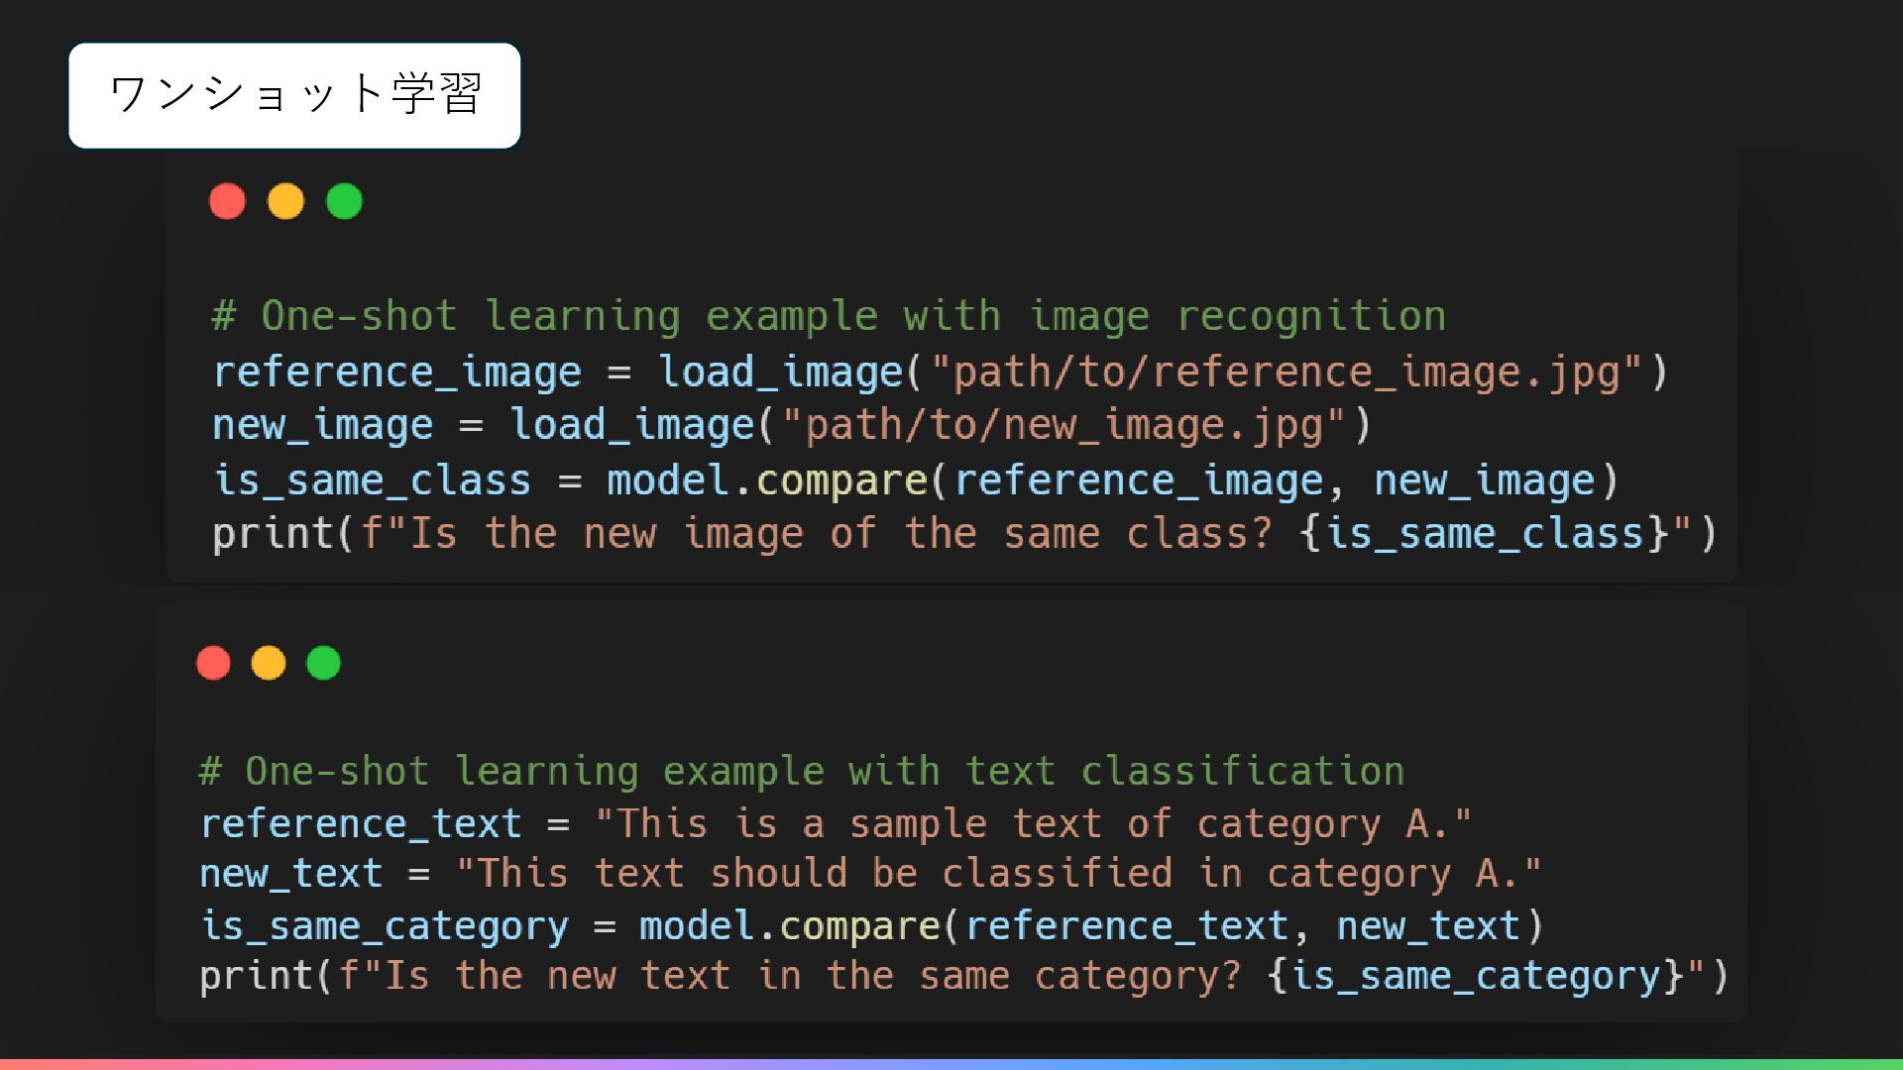This screenshot has height=1070, width=1903.
Task: Click the text classification comment line
Action: click(x=802, y=771)
